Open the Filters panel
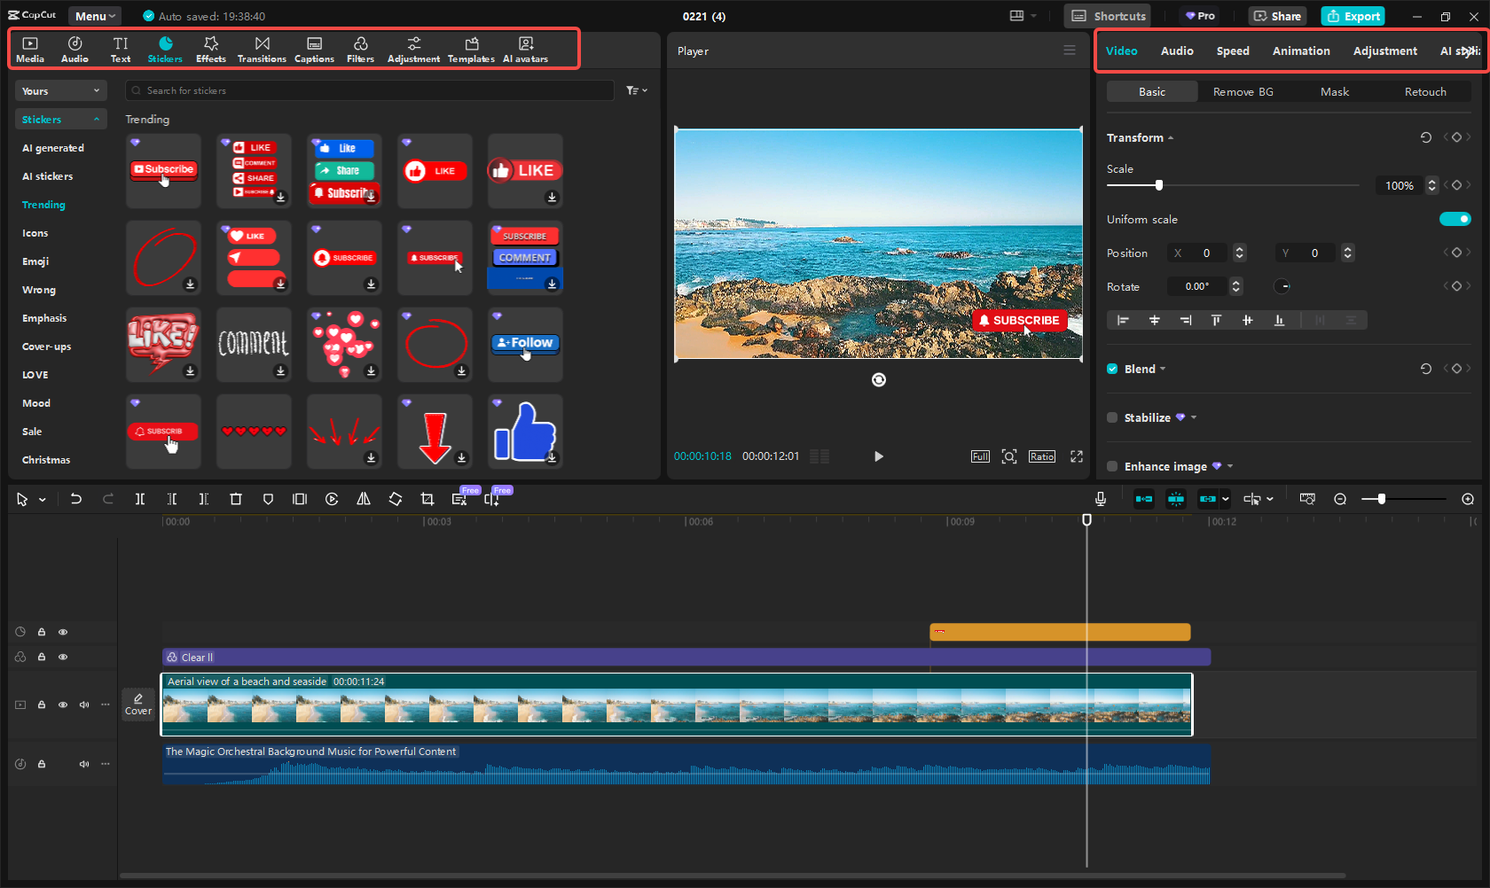 coord(360,49)
